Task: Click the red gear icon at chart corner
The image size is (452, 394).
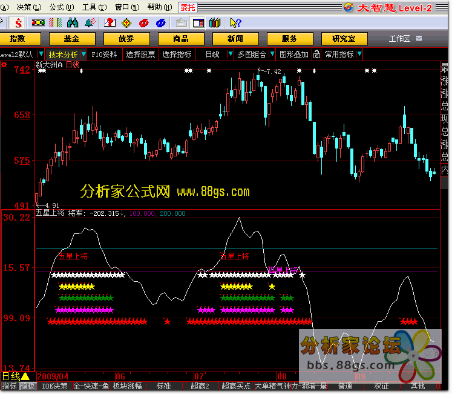Action: pyautogui.click(x=4, y=64)
